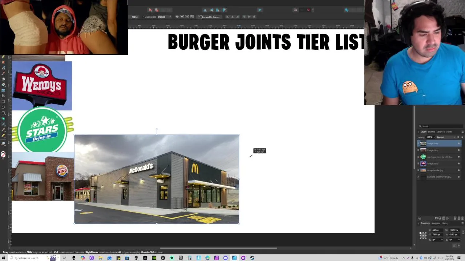Open the shear S value dropdown arrow

459,240
